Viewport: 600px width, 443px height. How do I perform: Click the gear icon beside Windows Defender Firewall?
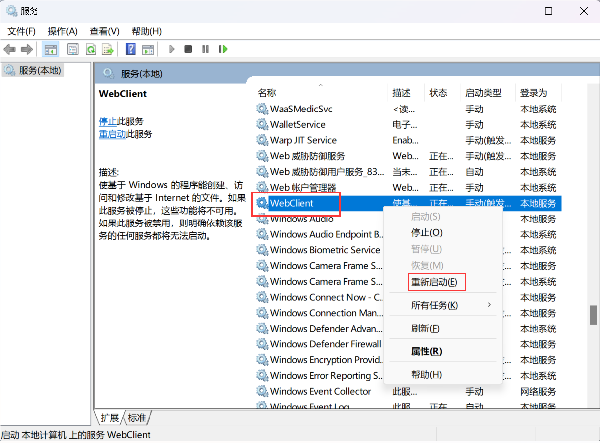262,344
